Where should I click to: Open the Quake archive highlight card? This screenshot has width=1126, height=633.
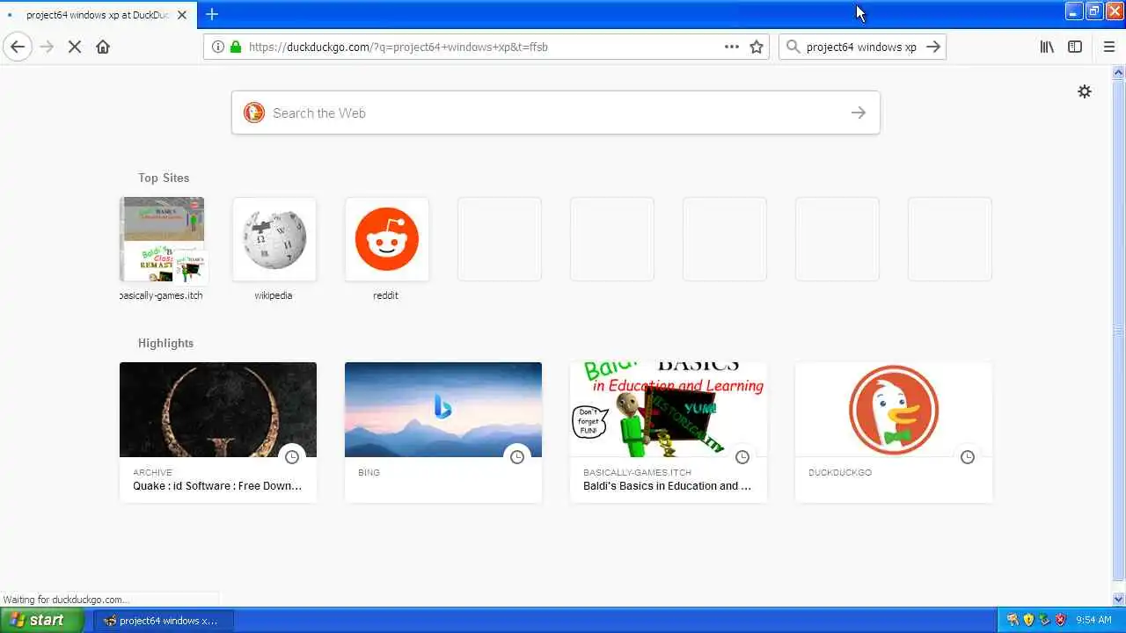[x=218, y=432]
